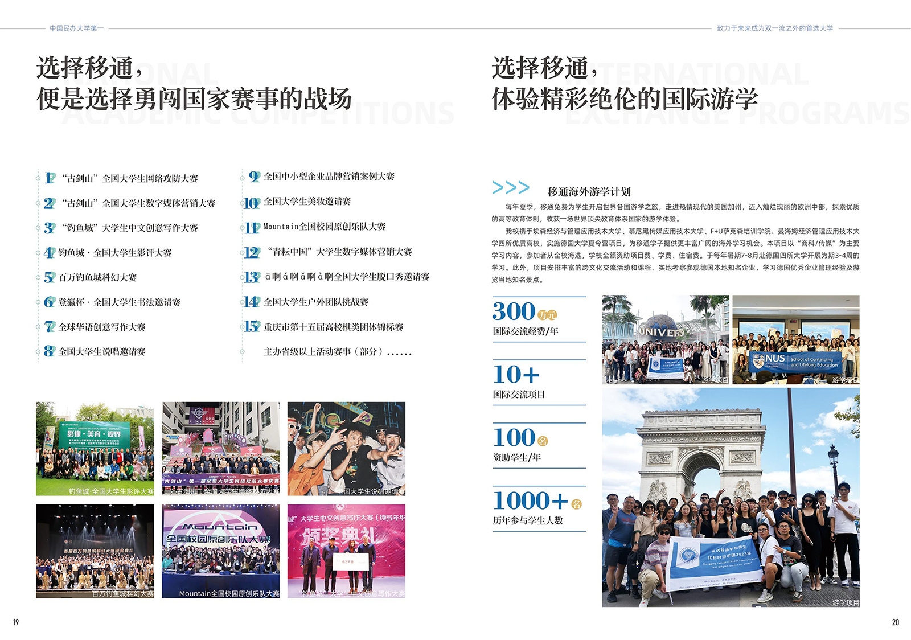
Task: Click the 中国民办大学第一 header text
Action: tap(76, 28)
